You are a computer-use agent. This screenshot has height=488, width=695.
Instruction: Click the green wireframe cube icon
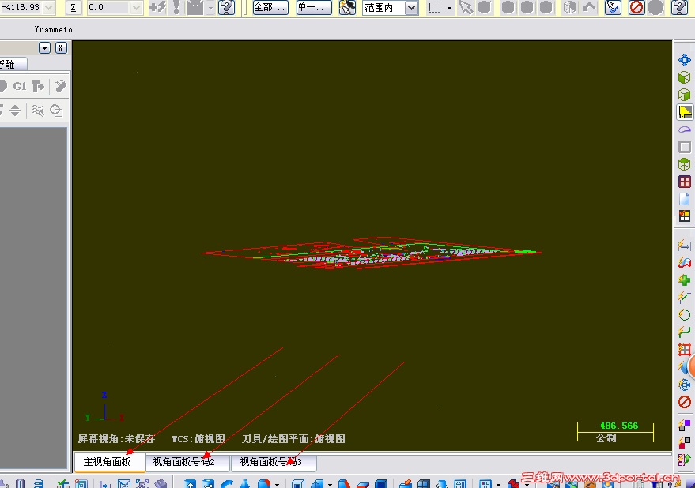pyautogui.click(x=685, y=164)
